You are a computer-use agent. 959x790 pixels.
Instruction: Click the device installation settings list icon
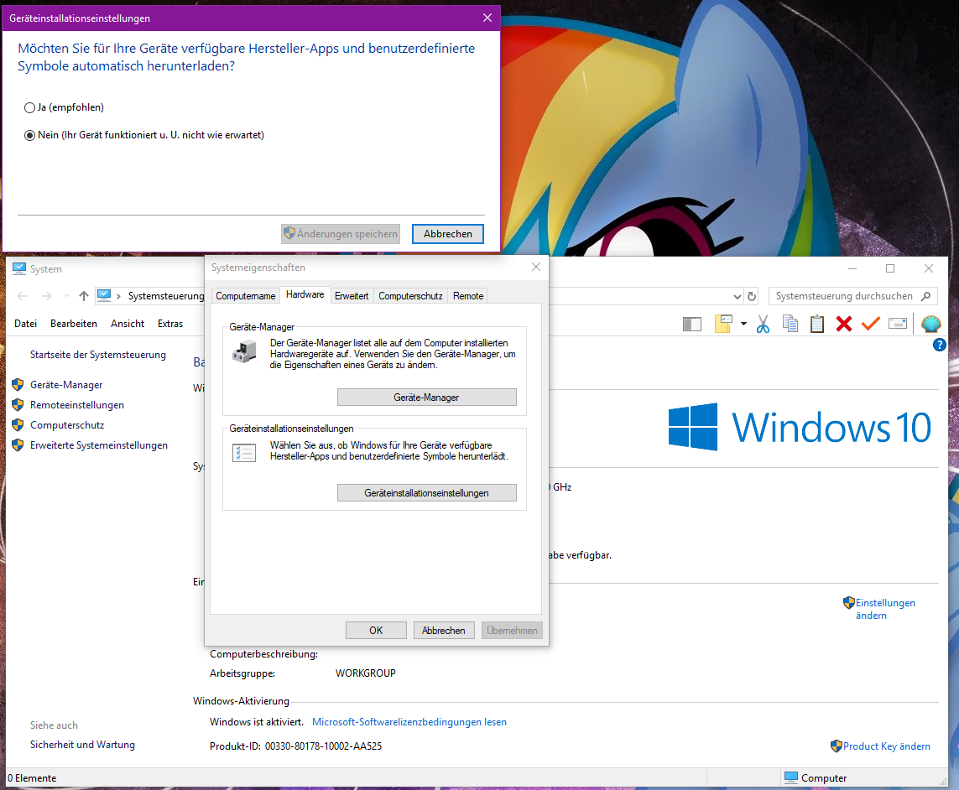(x=244, y=453)
